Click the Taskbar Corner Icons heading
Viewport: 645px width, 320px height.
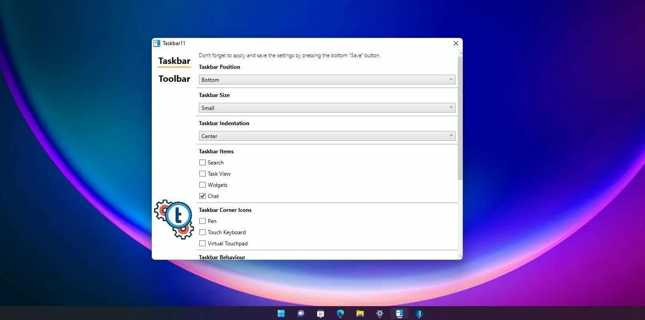(225, 210)
